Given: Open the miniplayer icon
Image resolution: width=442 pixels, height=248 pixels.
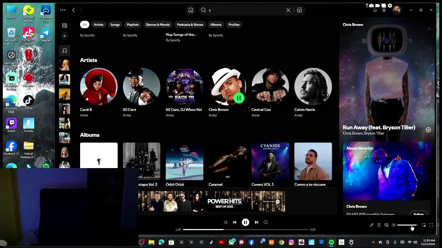Looking at the screenshot, I should point(424,225).
